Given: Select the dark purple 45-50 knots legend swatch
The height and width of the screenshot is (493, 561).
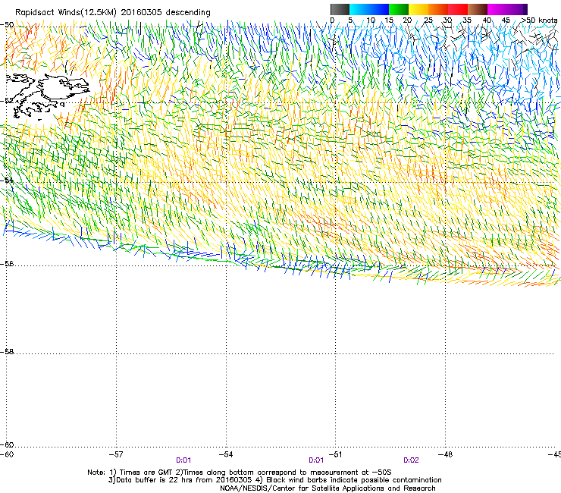Looking at the screenshot, I should 517,9.
